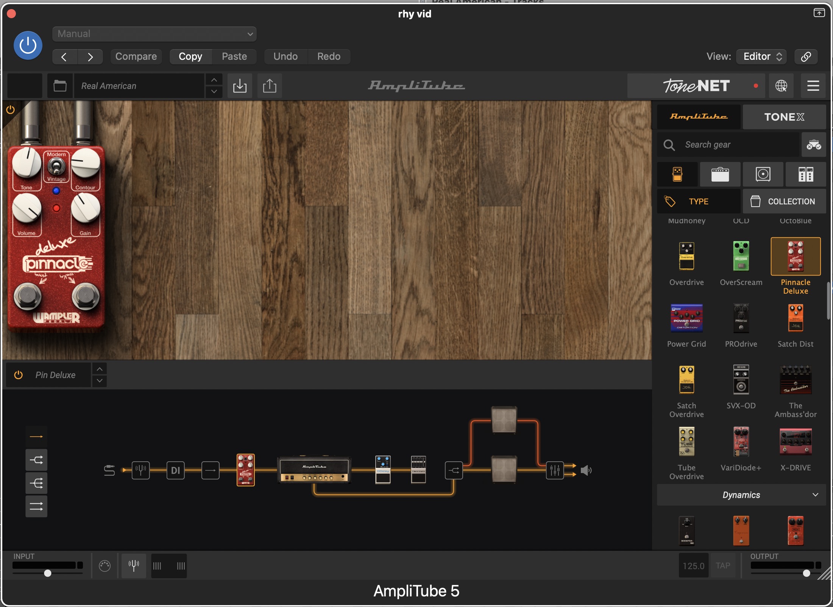Screen dimensions: 833x607
Task: Select the amplifier category icon
Action: (x=720, y=174)
